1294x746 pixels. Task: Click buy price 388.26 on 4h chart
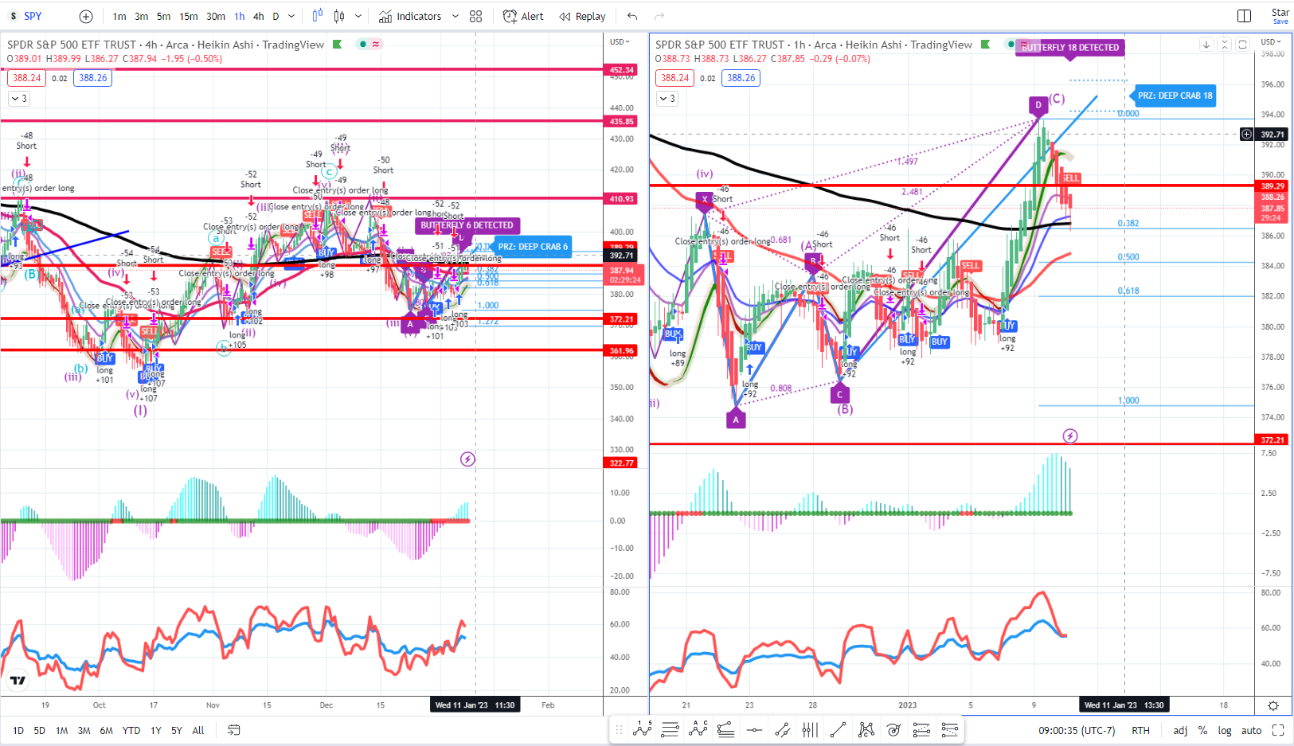(93, 78)
